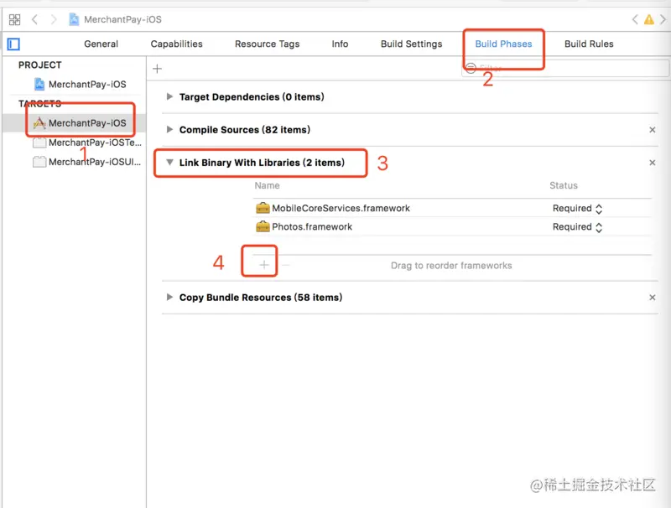Switch to the Capabilities tab
671x508 pixels.
(x=176, y=44)
